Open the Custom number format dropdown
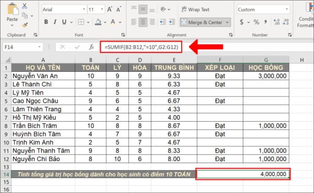This screenshot has width=314, height=193. pyautogui.click(x=287, y=9)
